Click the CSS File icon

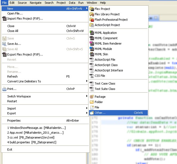(92, 76)
